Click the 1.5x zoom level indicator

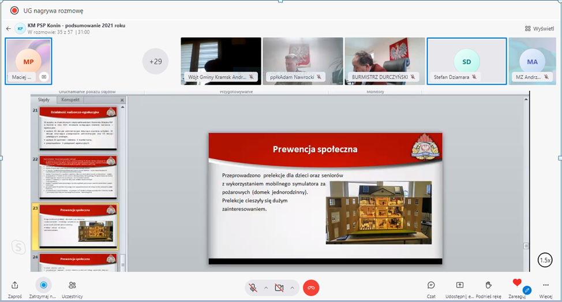point(544,260)
